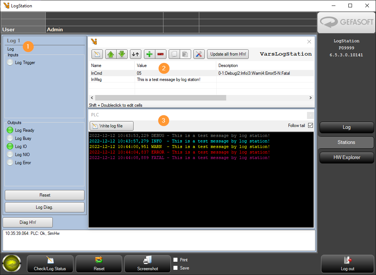Open the HW Explorer section
This screenshot has height=275, width=376.
(347, 158)
